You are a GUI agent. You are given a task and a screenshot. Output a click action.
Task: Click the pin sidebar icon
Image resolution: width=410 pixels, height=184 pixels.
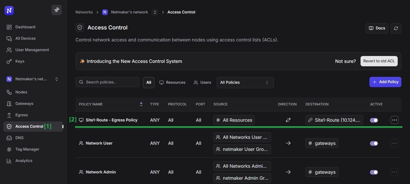(56, 10)
